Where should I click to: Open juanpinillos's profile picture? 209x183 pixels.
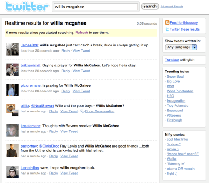12,172
